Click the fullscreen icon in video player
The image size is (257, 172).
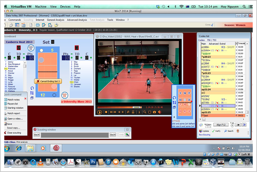click(x=150, y=112)
